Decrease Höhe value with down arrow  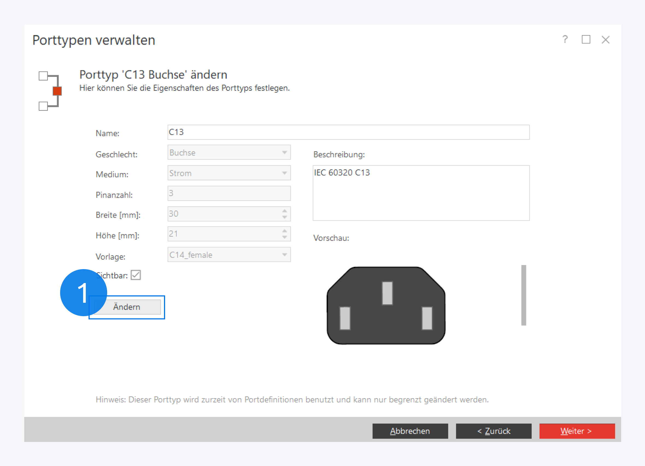[x=285, y=237]
